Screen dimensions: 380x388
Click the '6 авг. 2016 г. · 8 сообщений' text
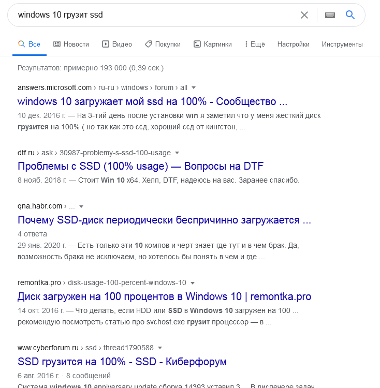pyautogui.click(x=64, y=376)
